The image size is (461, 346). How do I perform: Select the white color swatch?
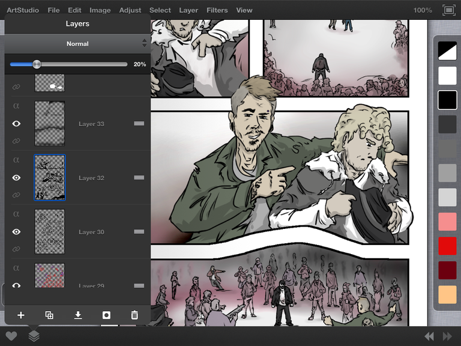[x=447, y=75]
